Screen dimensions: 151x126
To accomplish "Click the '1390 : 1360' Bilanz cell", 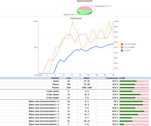I will [87, 88].
